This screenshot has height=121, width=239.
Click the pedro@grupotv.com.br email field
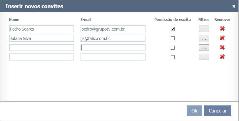click(x=113, y=29)
